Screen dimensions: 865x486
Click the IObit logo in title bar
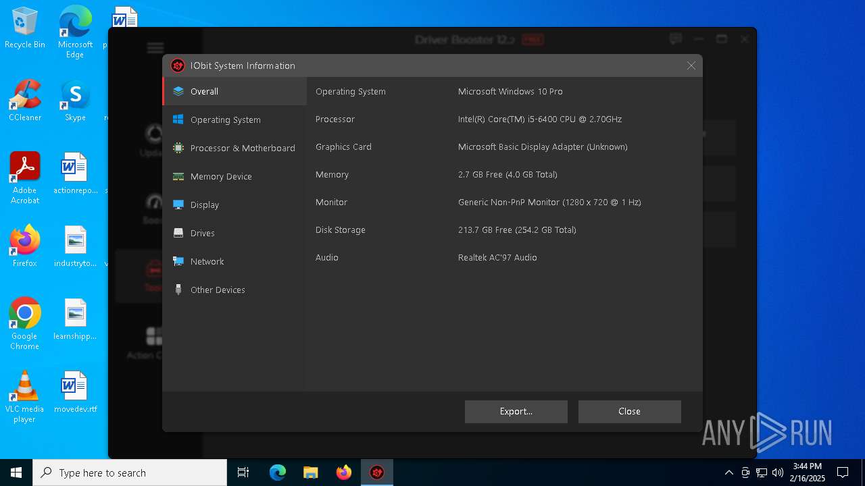tap(178, 65)
